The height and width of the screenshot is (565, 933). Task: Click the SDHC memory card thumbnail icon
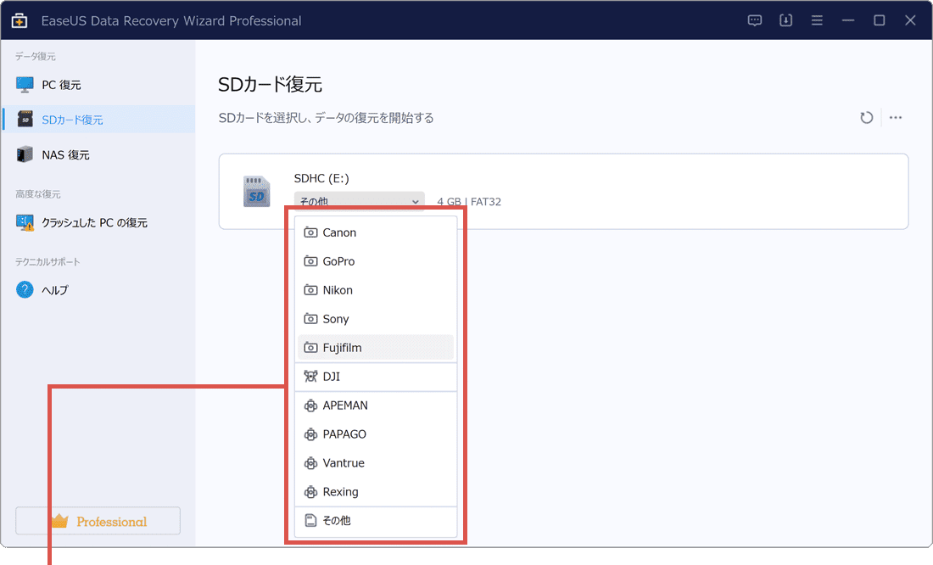click(x=255, y=189)
